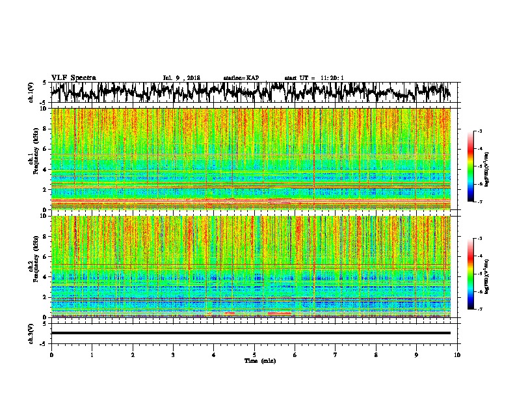The height and width of the screenshot is (398, 515).
Task: Select the date text "Jul 9, 2018"
Action: click(x=181, y=78)
